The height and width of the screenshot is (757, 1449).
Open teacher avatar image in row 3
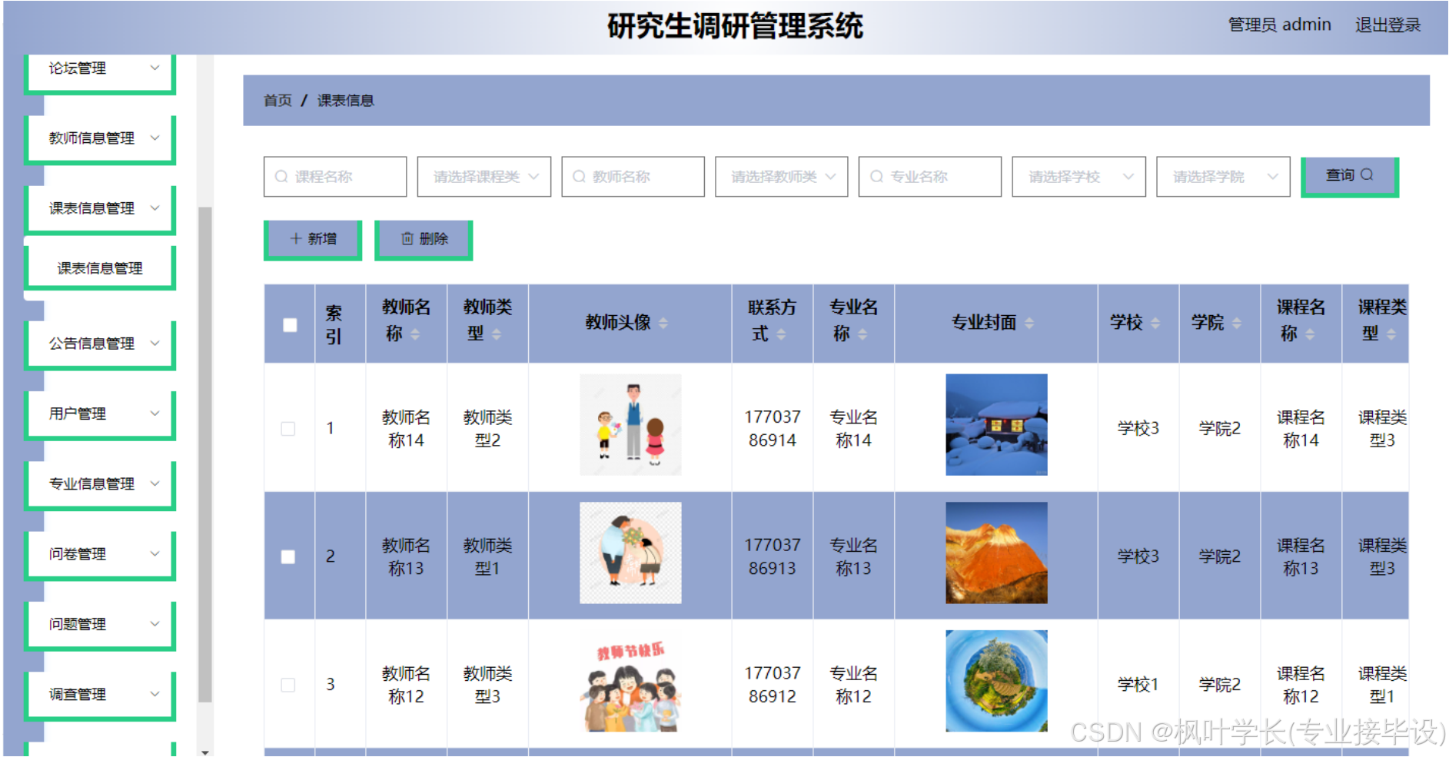click(x=630, y=682)
